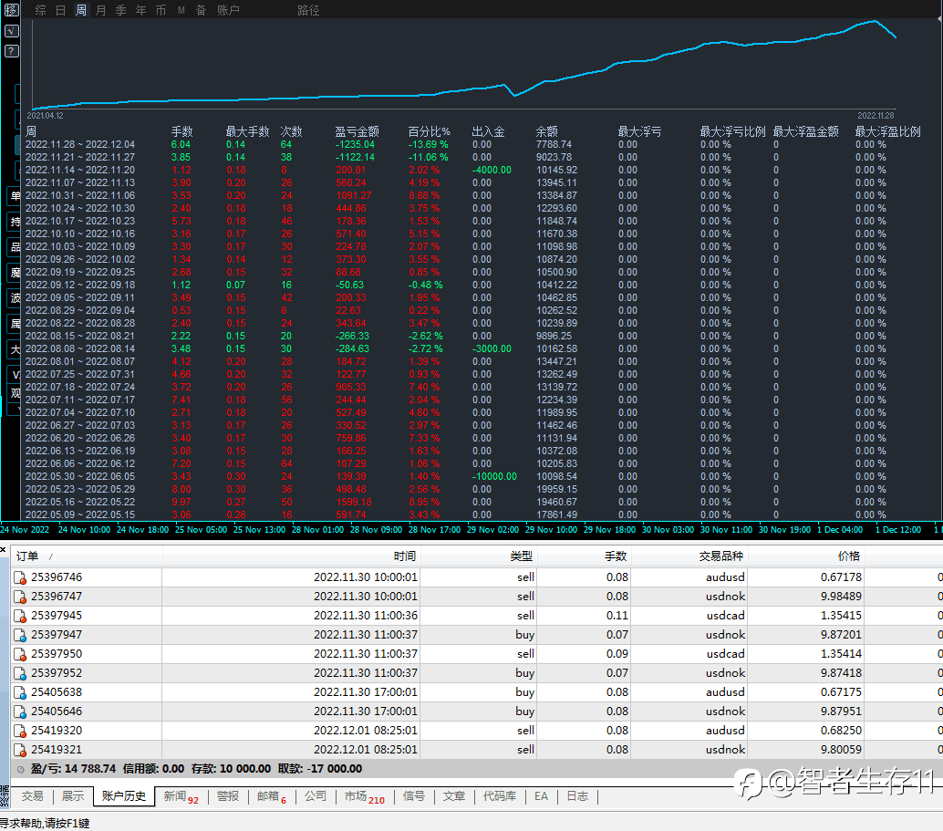Switch to the 交易 tab
Image resolution: width=943 pixels, height=831 pixels.
[x=32, y=796]
